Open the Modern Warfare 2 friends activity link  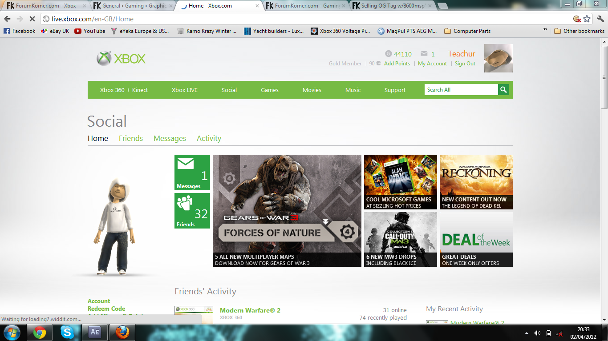coord(250,310)
